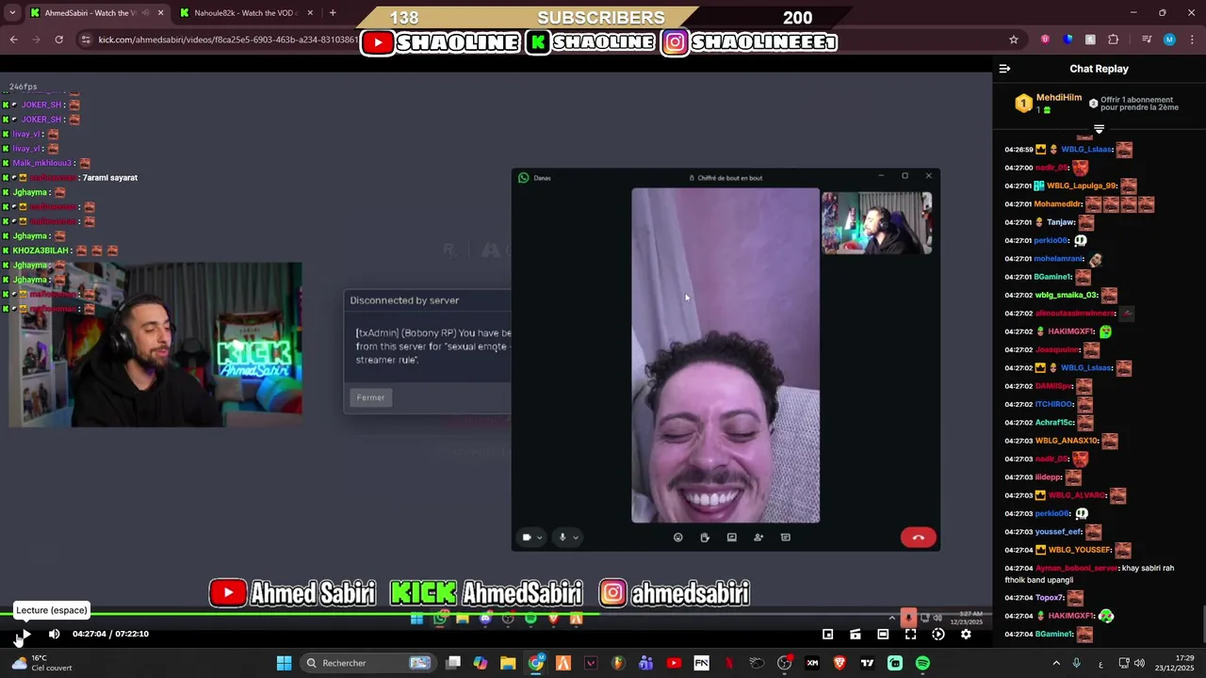This screenshot has height=678, width=1206.
Task: Click the raise hand icon in the call
Action: pos(705,538)
